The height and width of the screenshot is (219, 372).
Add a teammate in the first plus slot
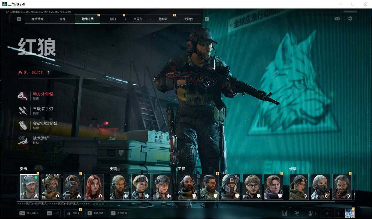click(x=327, y=213)
